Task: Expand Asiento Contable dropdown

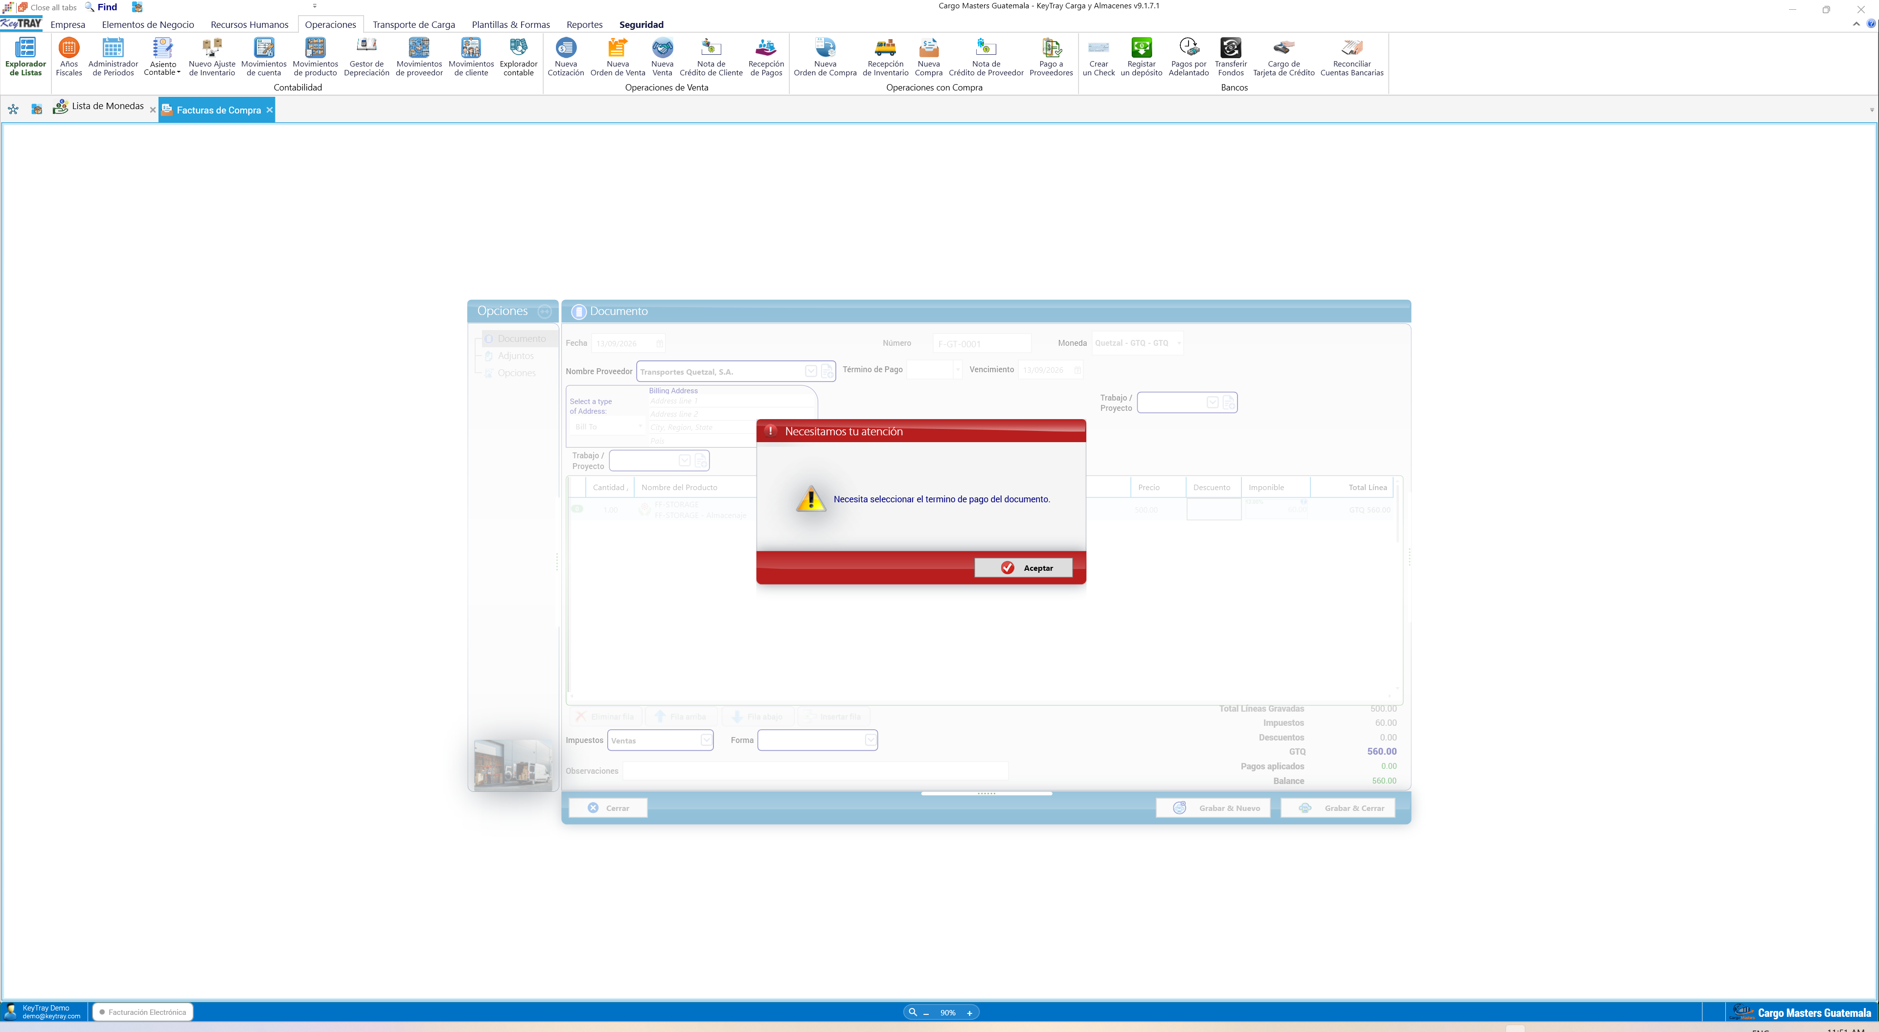Action: tap(179, 72)
